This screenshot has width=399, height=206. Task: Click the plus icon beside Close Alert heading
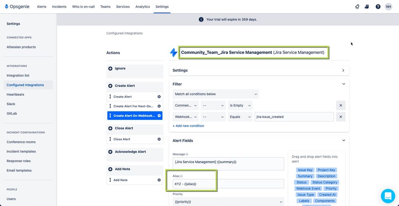point(110,128)
